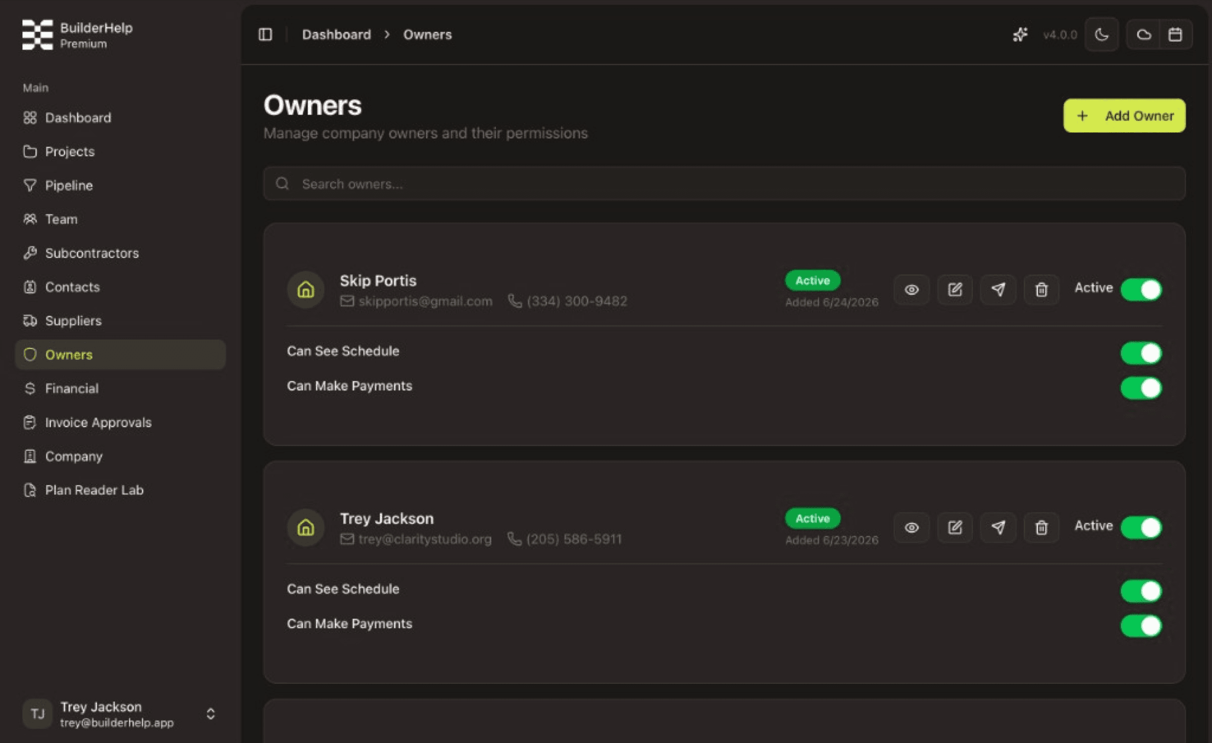Click the BuilderHelp logo
The image size is (1212, 743).
[37, 35]
